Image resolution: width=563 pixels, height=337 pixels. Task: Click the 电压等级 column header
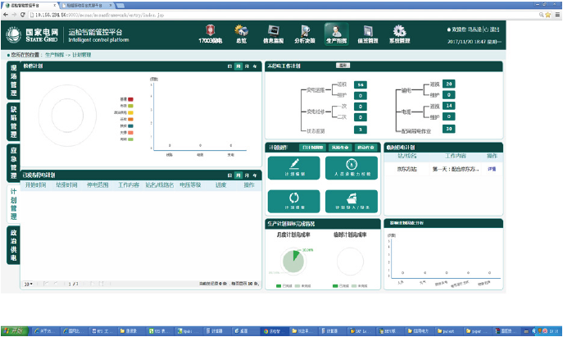pos(191,184)
